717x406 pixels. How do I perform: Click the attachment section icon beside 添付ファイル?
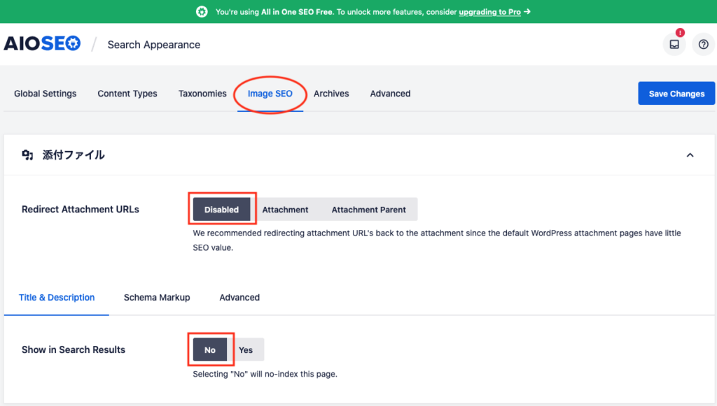pos(27,155)
